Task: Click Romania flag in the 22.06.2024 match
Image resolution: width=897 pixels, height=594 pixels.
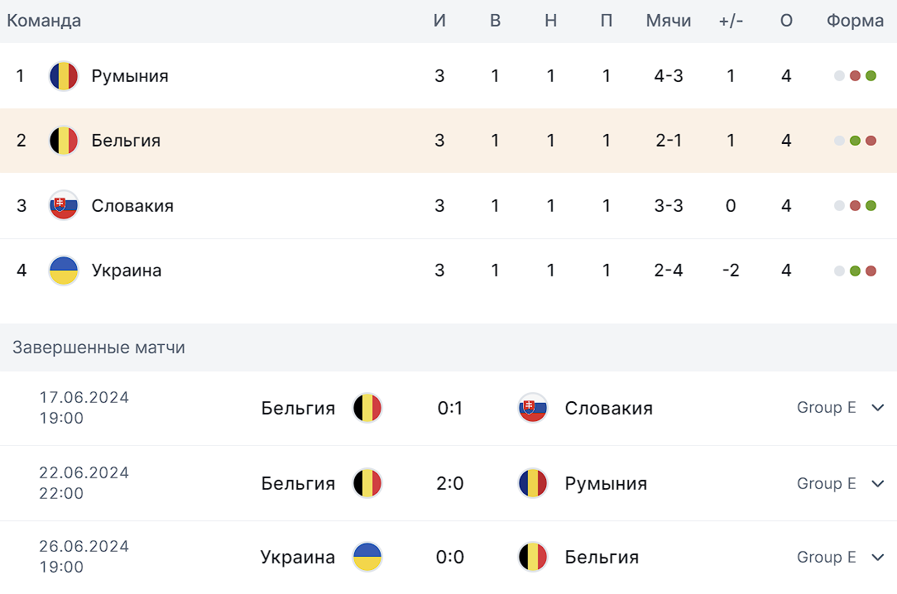Action: click(533, 483)
